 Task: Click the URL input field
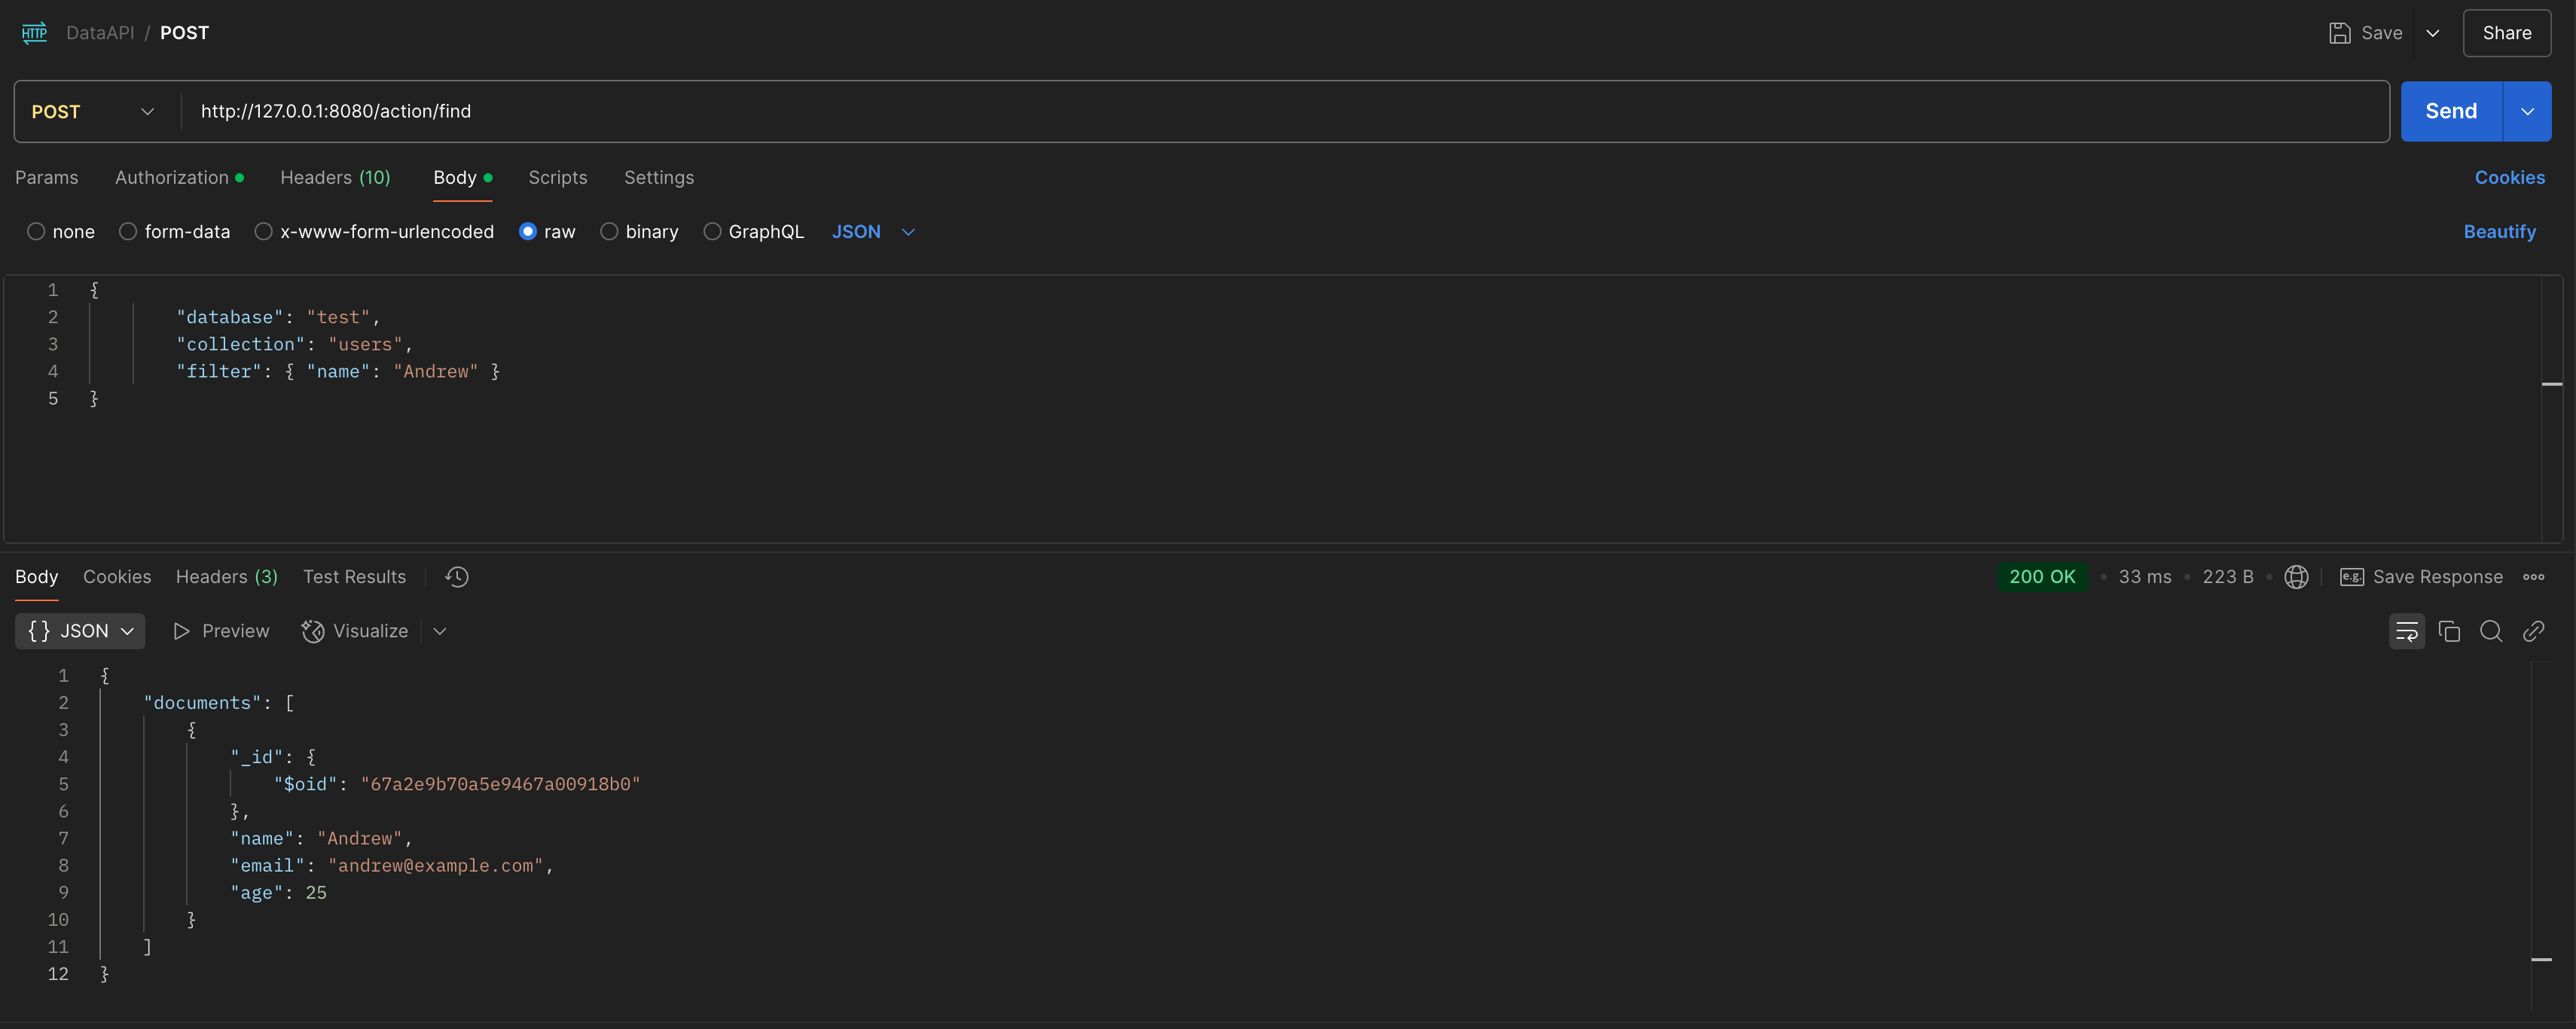click(x=1286, y=110)
